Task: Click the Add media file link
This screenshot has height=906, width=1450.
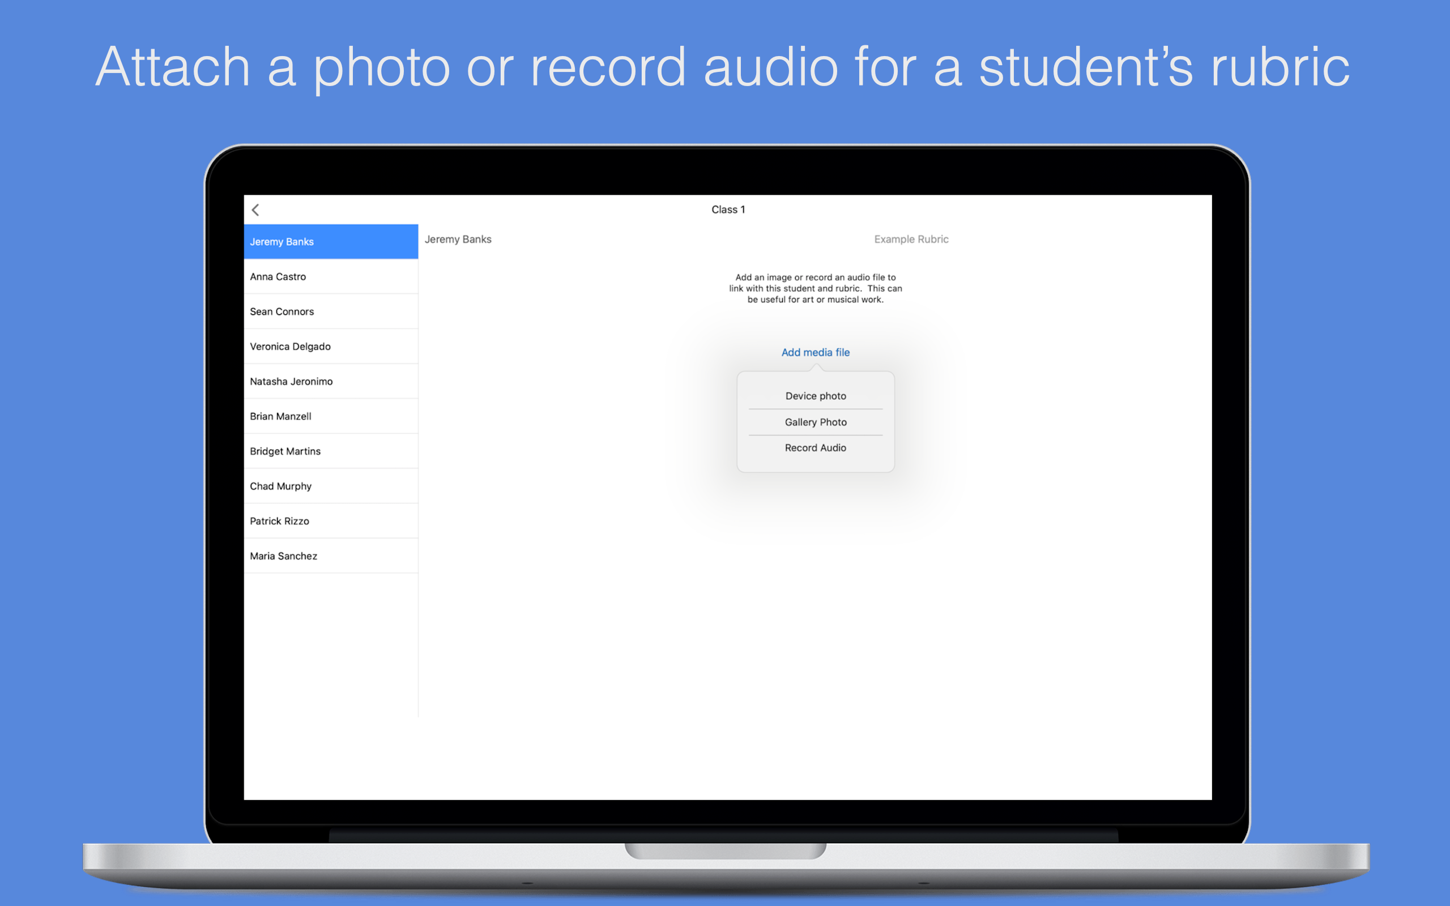Action: click(x=816, y=352)
